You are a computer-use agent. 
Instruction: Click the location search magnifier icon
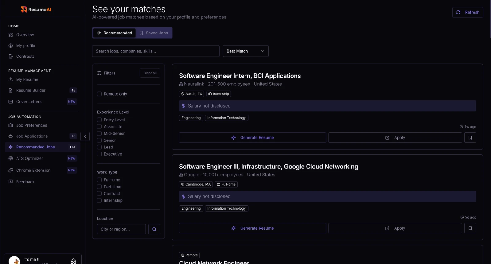click(x=154, y=229)
